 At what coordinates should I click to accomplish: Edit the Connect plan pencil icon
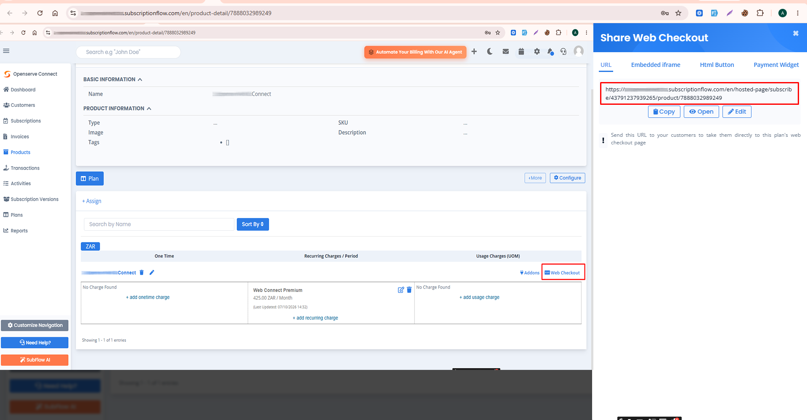point(152,273)
